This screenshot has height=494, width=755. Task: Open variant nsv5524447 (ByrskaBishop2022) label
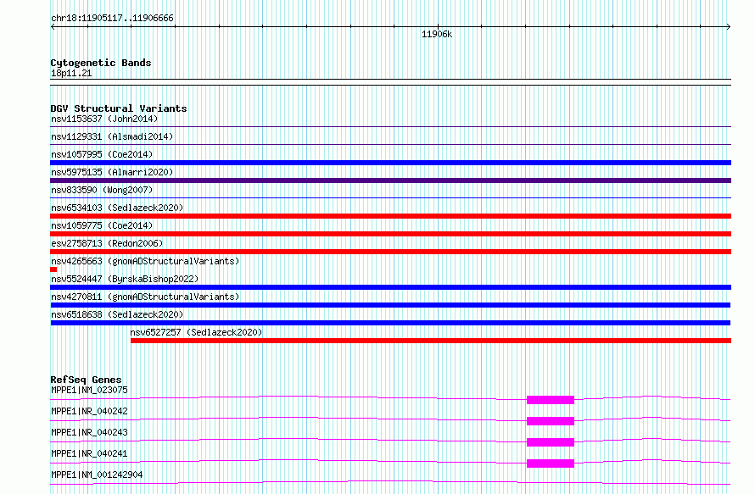[x=125, y=279]
